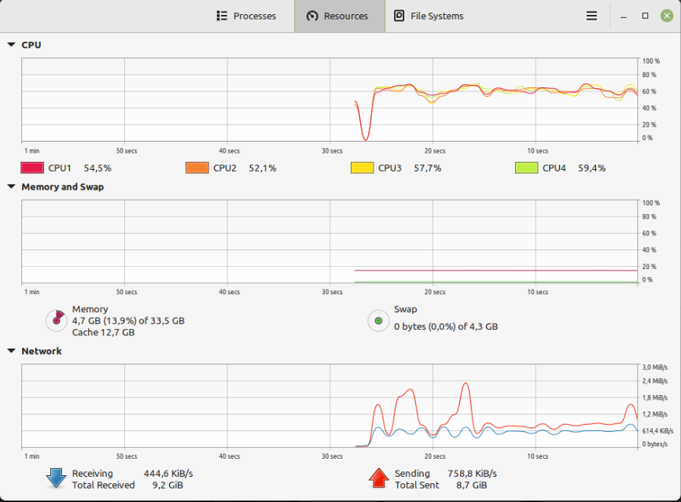
Task: Open the File Systems tab
Action: tap(429, 16)
